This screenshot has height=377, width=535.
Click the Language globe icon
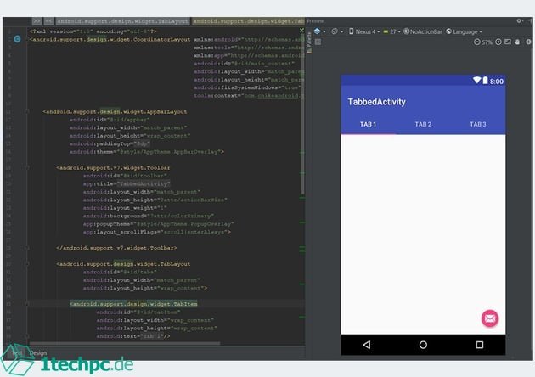[x=449, y=31]
